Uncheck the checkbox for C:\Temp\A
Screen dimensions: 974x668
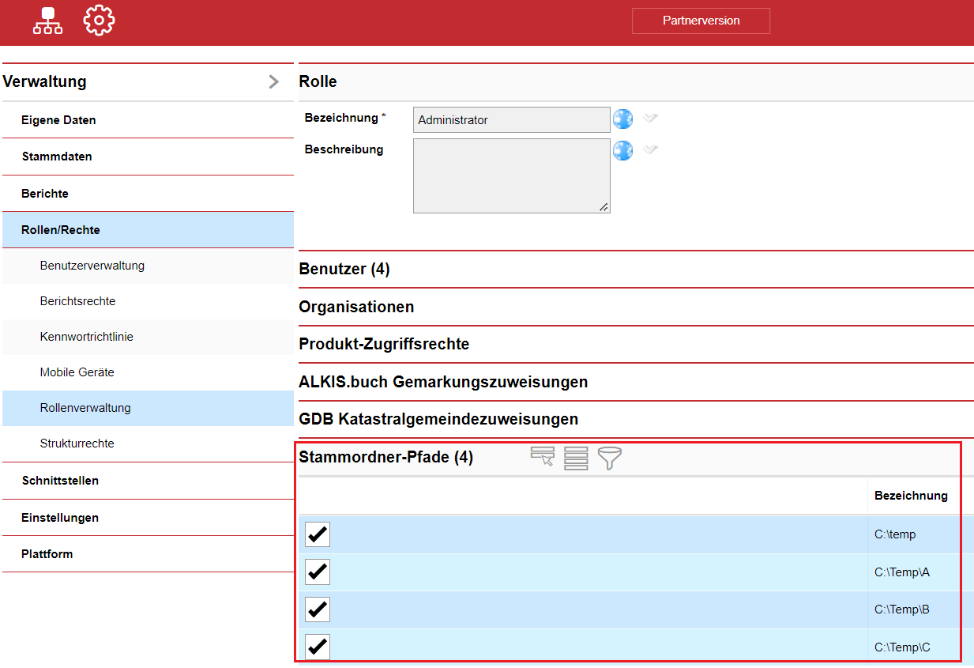[318, 572]
